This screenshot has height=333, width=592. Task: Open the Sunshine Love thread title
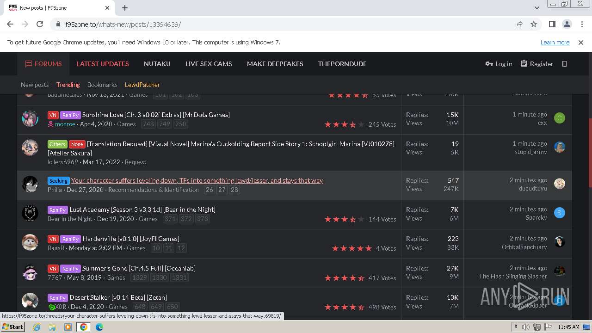tap(156, 115)
